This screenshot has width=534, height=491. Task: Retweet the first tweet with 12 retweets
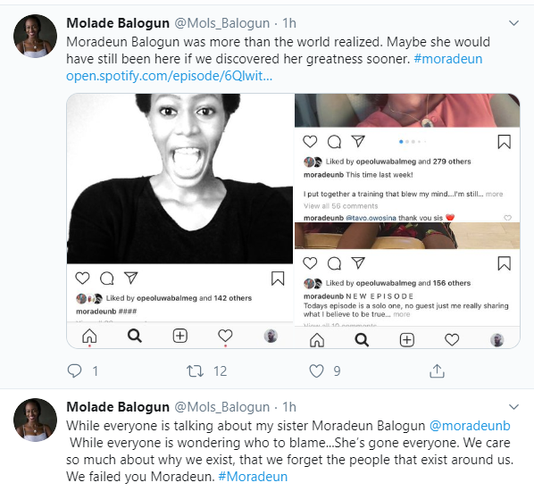click(196, 370)
